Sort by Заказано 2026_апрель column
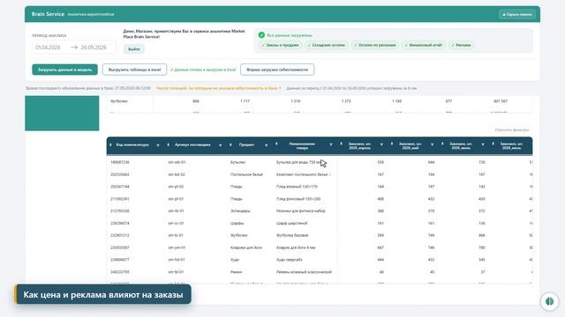Screen dimensions: 565x317 tap(342, 144)
